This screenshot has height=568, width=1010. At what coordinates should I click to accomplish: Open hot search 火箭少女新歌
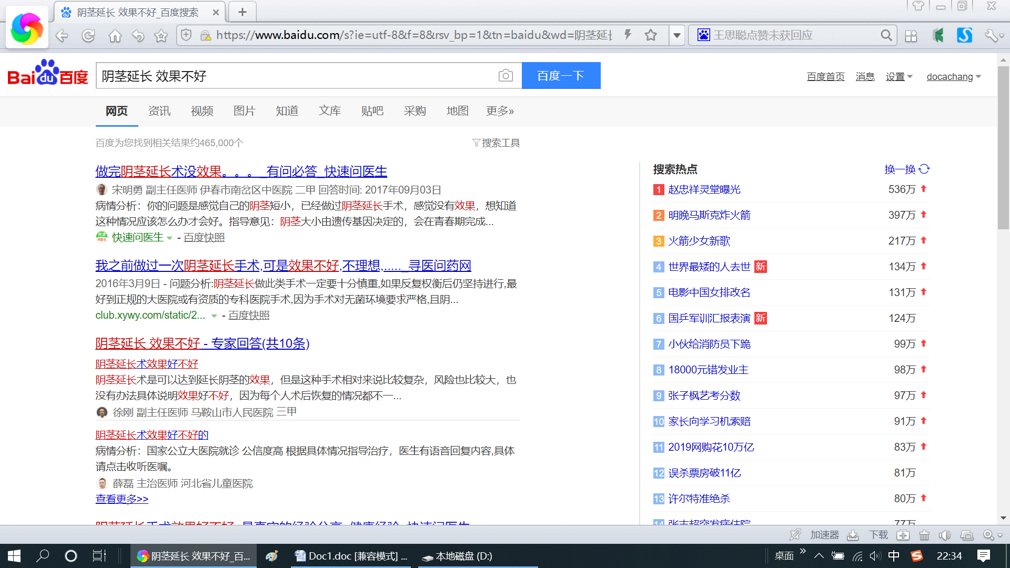point(699,241)
